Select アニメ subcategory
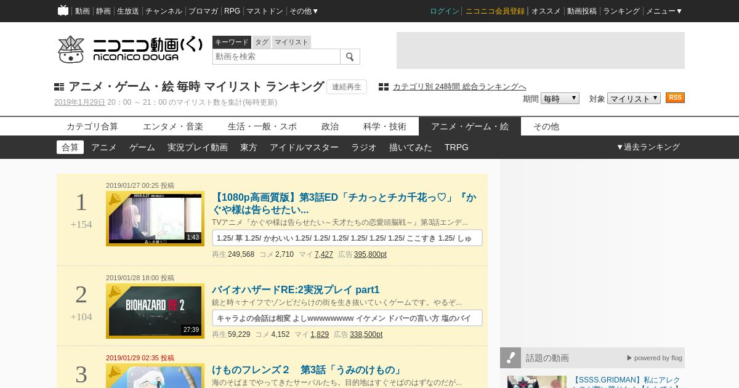Screen dimensions: 739x388 pos(104,147)
